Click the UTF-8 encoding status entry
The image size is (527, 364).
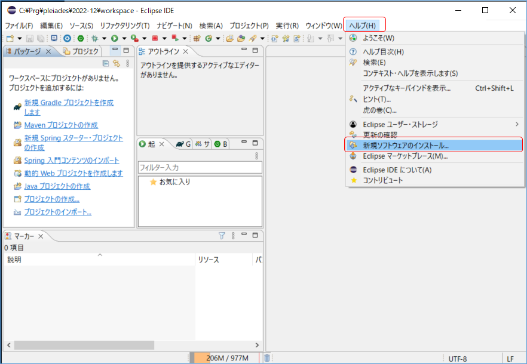[458, 359]
